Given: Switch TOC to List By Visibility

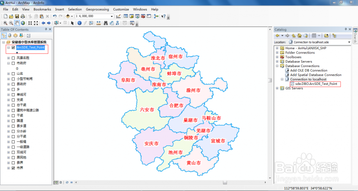Looking at the screenshot, I should point(15,36).
